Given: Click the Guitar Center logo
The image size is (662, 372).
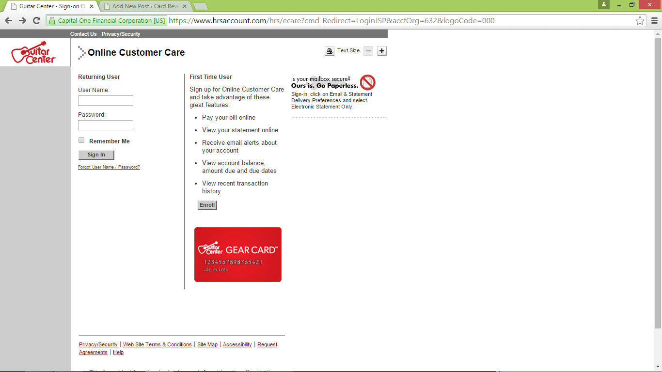Looking at the screenshot, I should click(x=33, y=52).
